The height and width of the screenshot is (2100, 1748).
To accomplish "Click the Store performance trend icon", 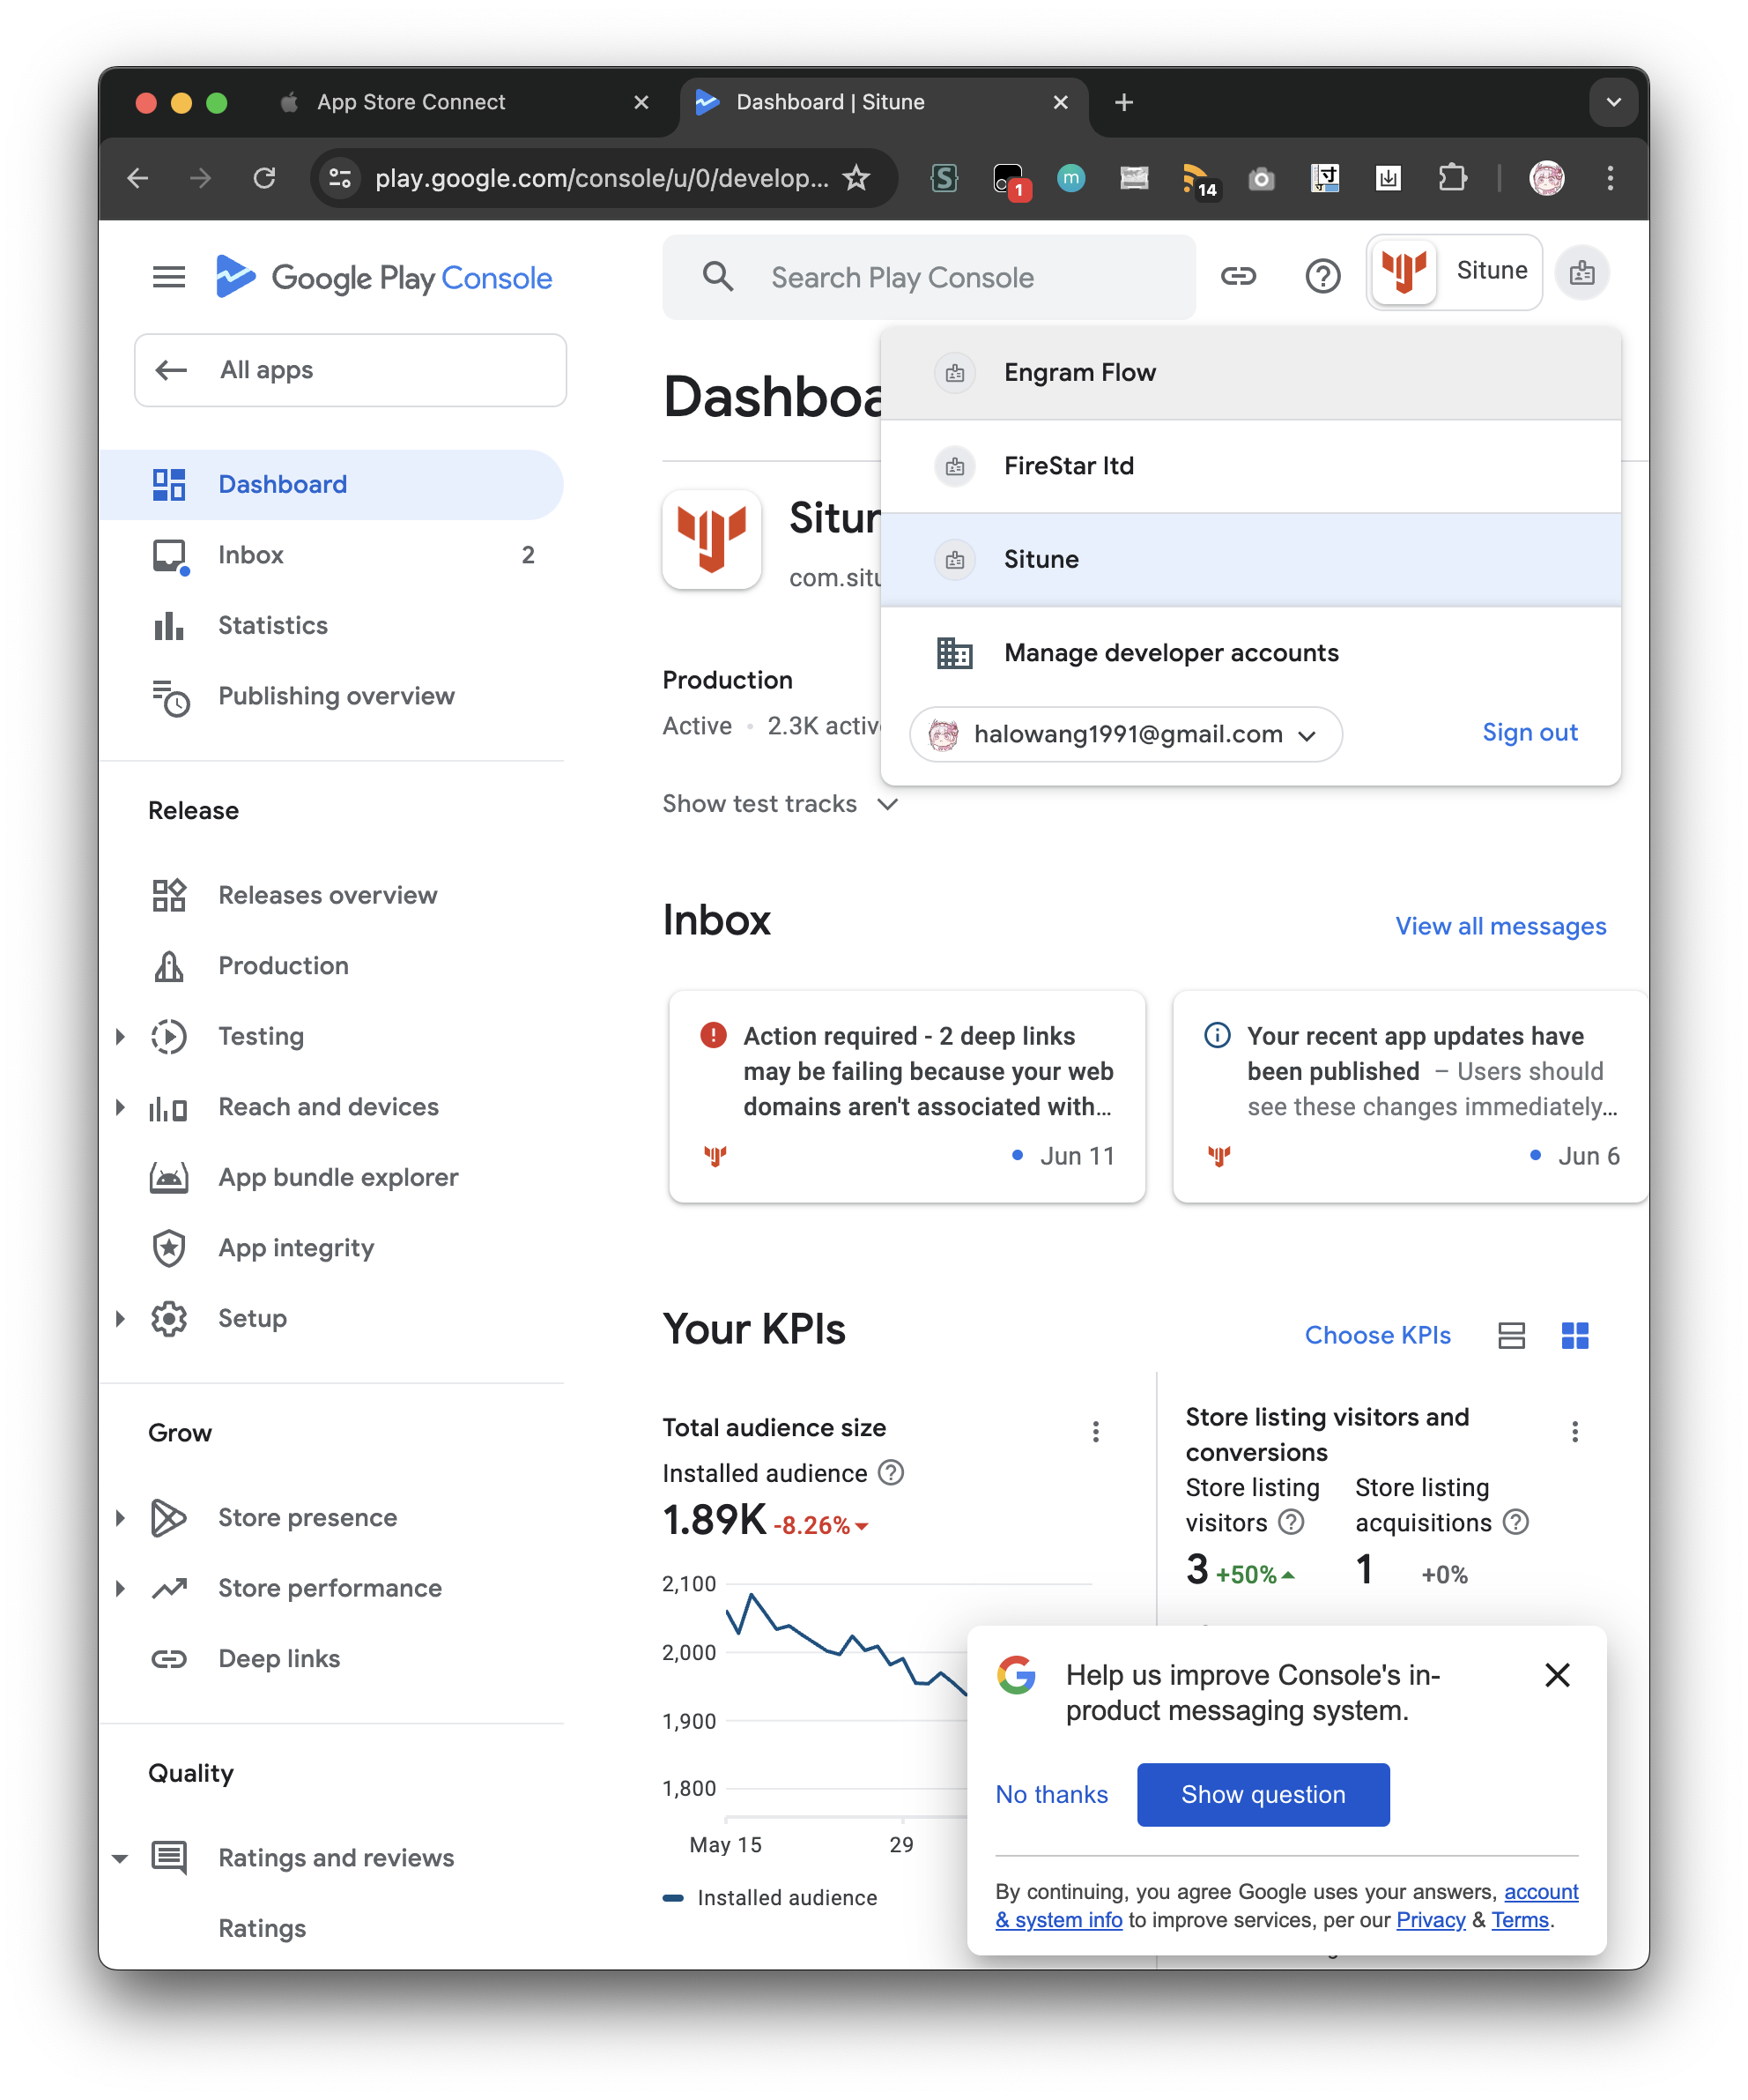I will tap(169, 1588).
